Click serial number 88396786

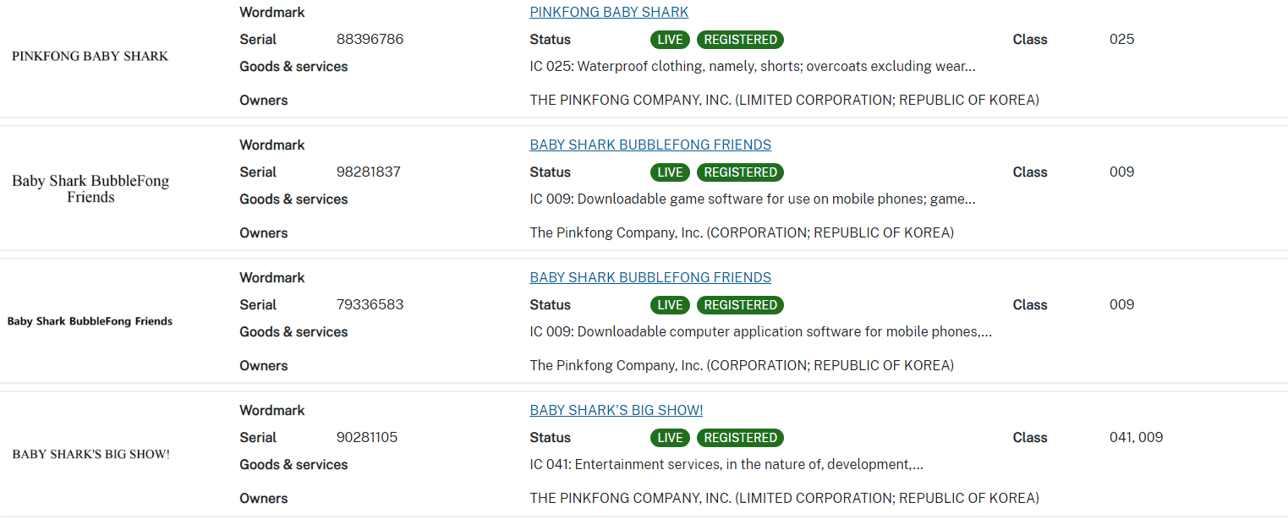[x=370, y=40]
